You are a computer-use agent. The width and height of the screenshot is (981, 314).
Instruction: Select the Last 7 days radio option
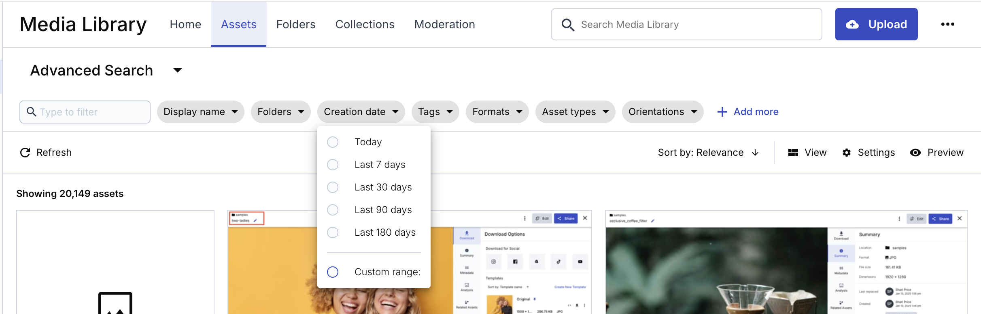[333, 165]
